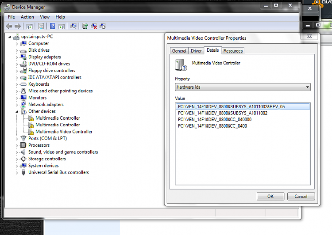
Task: Select the Details tab
Action: coord(212,50)
